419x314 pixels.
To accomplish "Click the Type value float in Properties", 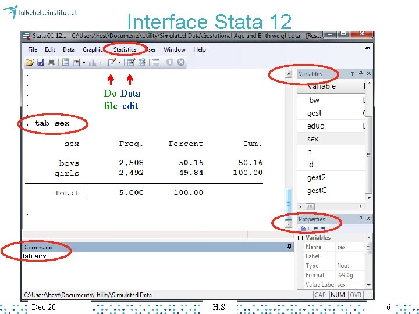I will (x=343, y=266).
